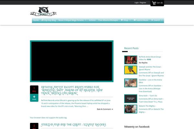Click the envelope icon beside Submit Music
This screenshot has width=194, height=129.
click(x=135, y=20)
